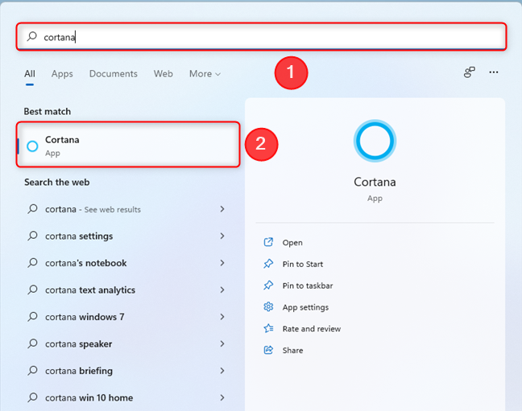Expand chevron next to 'cortana win 10 home'
Image resolution: width=522 pixels, height=411 pixels.
click(x=222, y=397)
